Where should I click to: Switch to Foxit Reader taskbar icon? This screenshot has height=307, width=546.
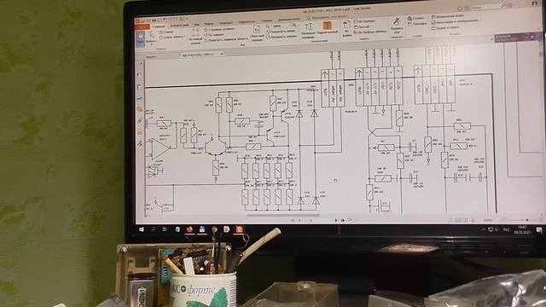[x=240, y=229]
